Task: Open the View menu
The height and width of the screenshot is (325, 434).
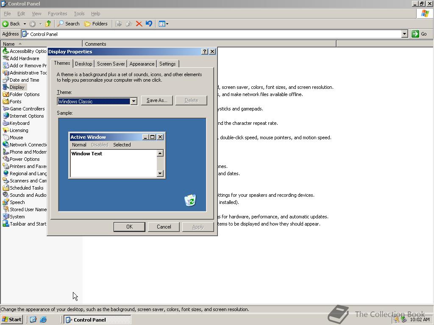Action: (x=36, y=14)
